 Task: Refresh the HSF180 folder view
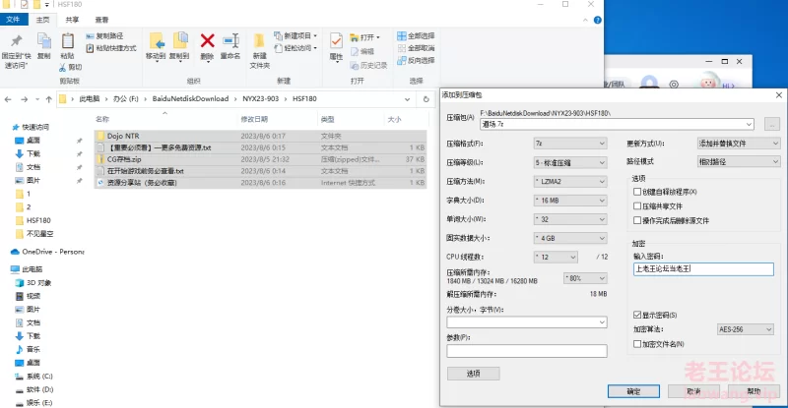click(427, 99)
